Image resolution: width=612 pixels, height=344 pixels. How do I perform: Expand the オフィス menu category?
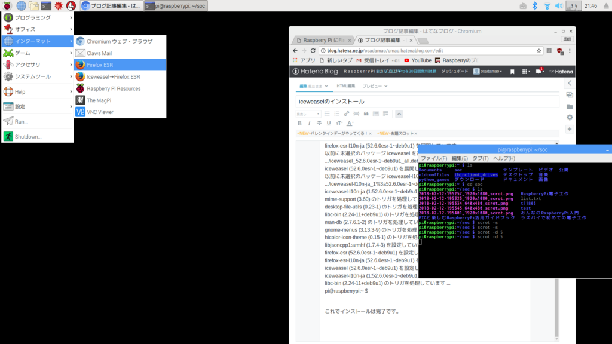(x=38, y=29)
